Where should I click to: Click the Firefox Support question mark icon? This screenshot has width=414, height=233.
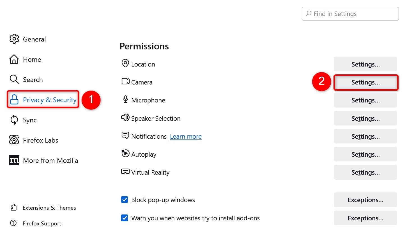13,223
